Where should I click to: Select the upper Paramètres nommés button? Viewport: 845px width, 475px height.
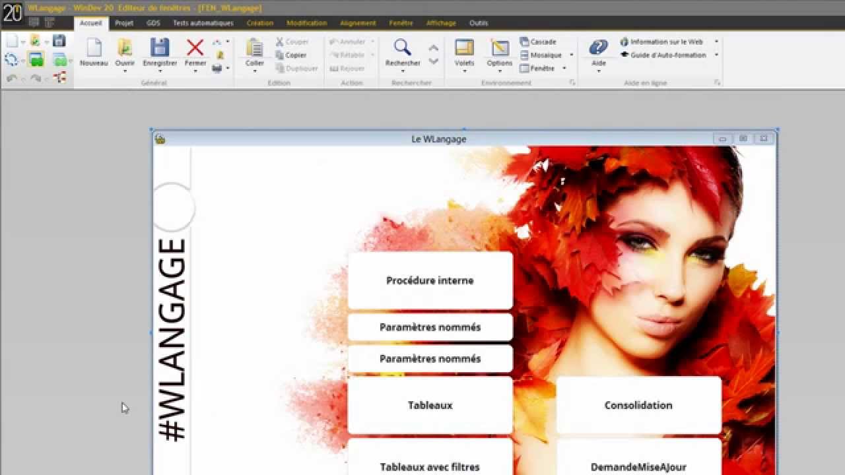(x=430, y=327)
